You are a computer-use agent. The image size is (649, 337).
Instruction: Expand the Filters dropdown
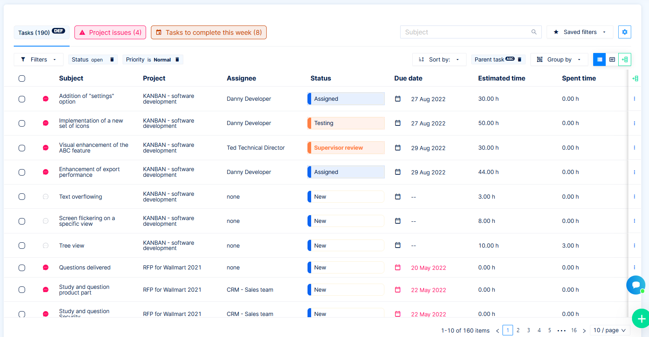coord(38,59)
